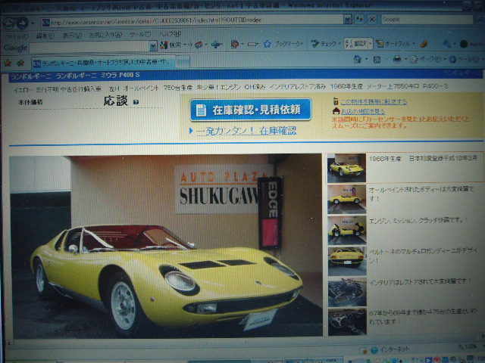Click the mobile phone icon beside transfer link
Screen dimensions: 485x363
tap(336, 101)
